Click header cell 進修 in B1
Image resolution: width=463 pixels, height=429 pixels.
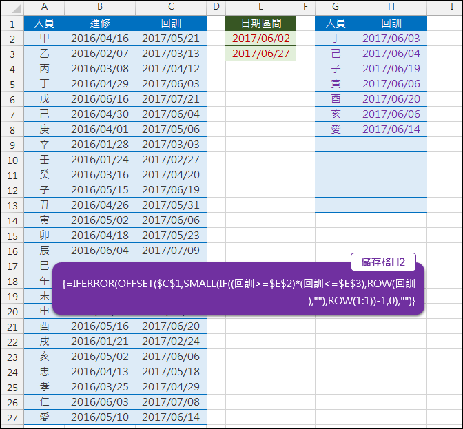point(100,23)
